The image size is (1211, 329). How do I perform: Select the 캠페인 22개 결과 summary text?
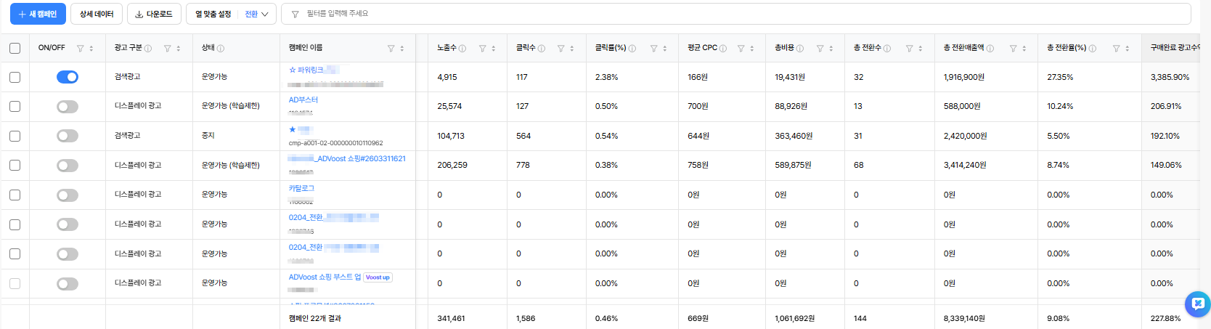click(315, 319)
